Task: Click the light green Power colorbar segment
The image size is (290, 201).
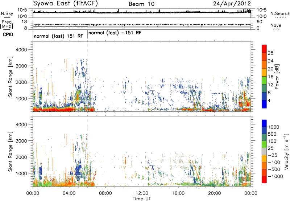Action: (x=264, y=80)
